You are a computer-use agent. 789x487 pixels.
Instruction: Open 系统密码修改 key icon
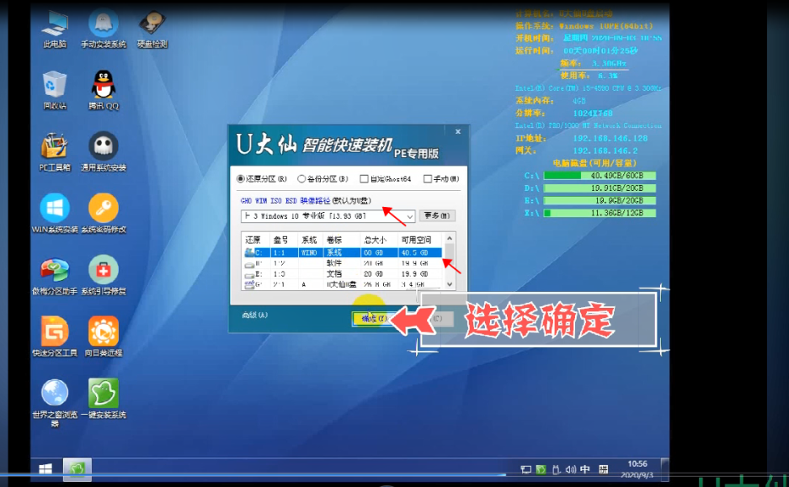point(104,214)
